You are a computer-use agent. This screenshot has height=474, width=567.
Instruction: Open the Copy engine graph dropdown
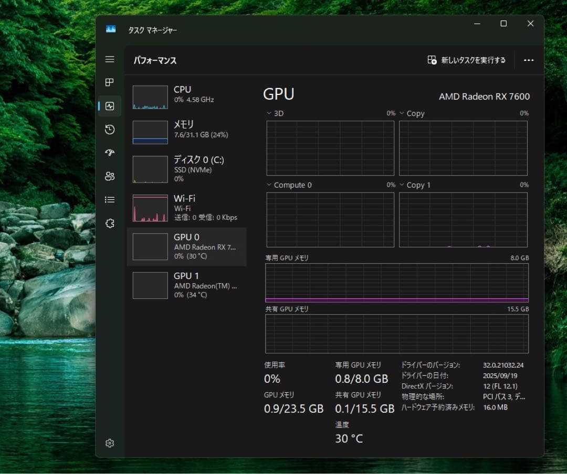point(412,113)
